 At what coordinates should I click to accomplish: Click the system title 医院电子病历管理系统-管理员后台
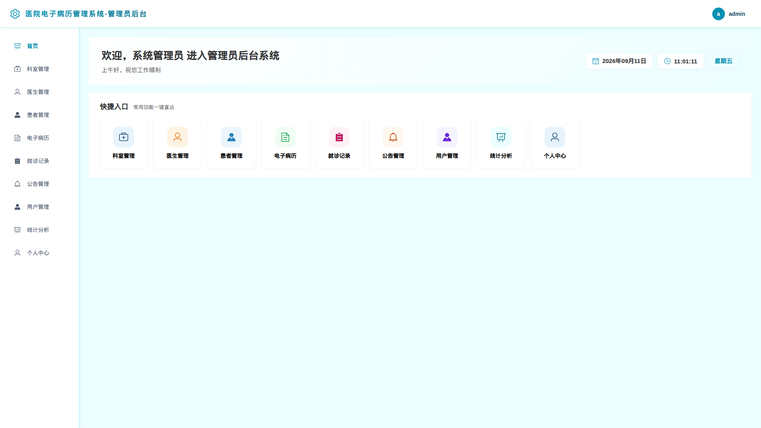86,14
